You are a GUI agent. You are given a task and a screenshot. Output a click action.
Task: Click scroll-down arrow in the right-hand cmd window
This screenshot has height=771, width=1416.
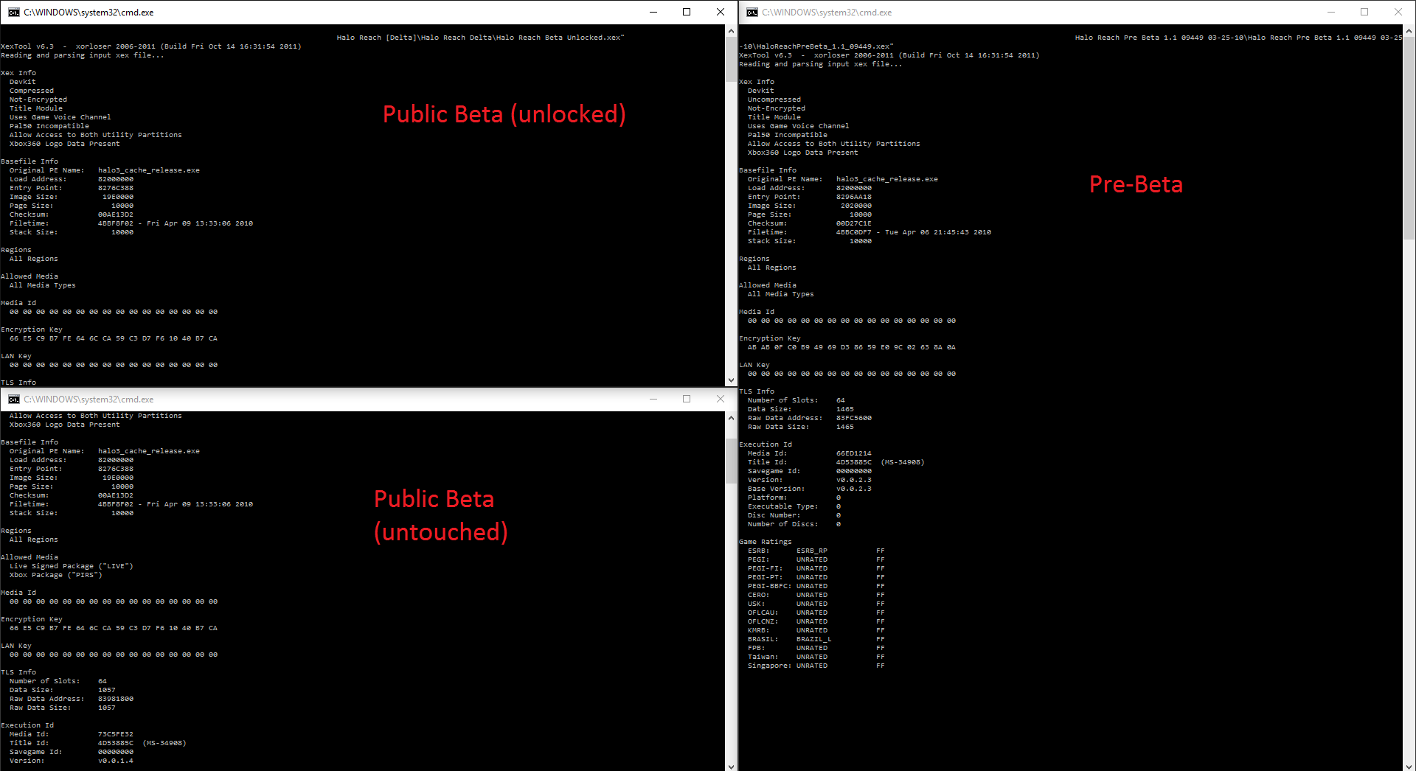click(1409, 765)
